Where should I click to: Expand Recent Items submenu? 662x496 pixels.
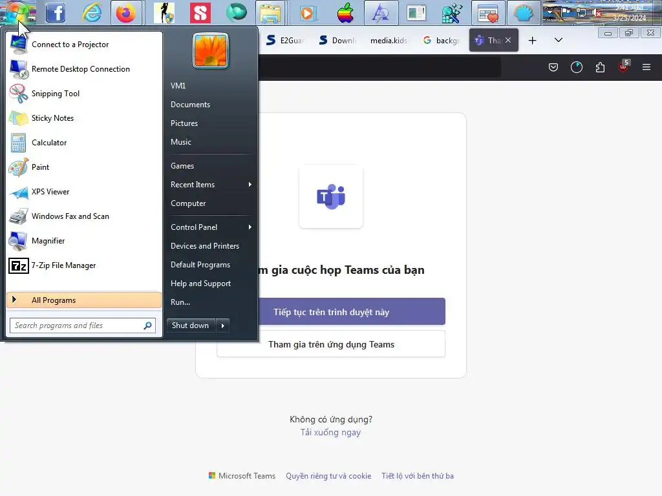click(211, 184)
